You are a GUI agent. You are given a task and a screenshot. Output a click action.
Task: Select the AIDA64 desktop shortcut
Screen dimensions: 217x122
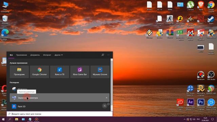click(x=191, y=35)
